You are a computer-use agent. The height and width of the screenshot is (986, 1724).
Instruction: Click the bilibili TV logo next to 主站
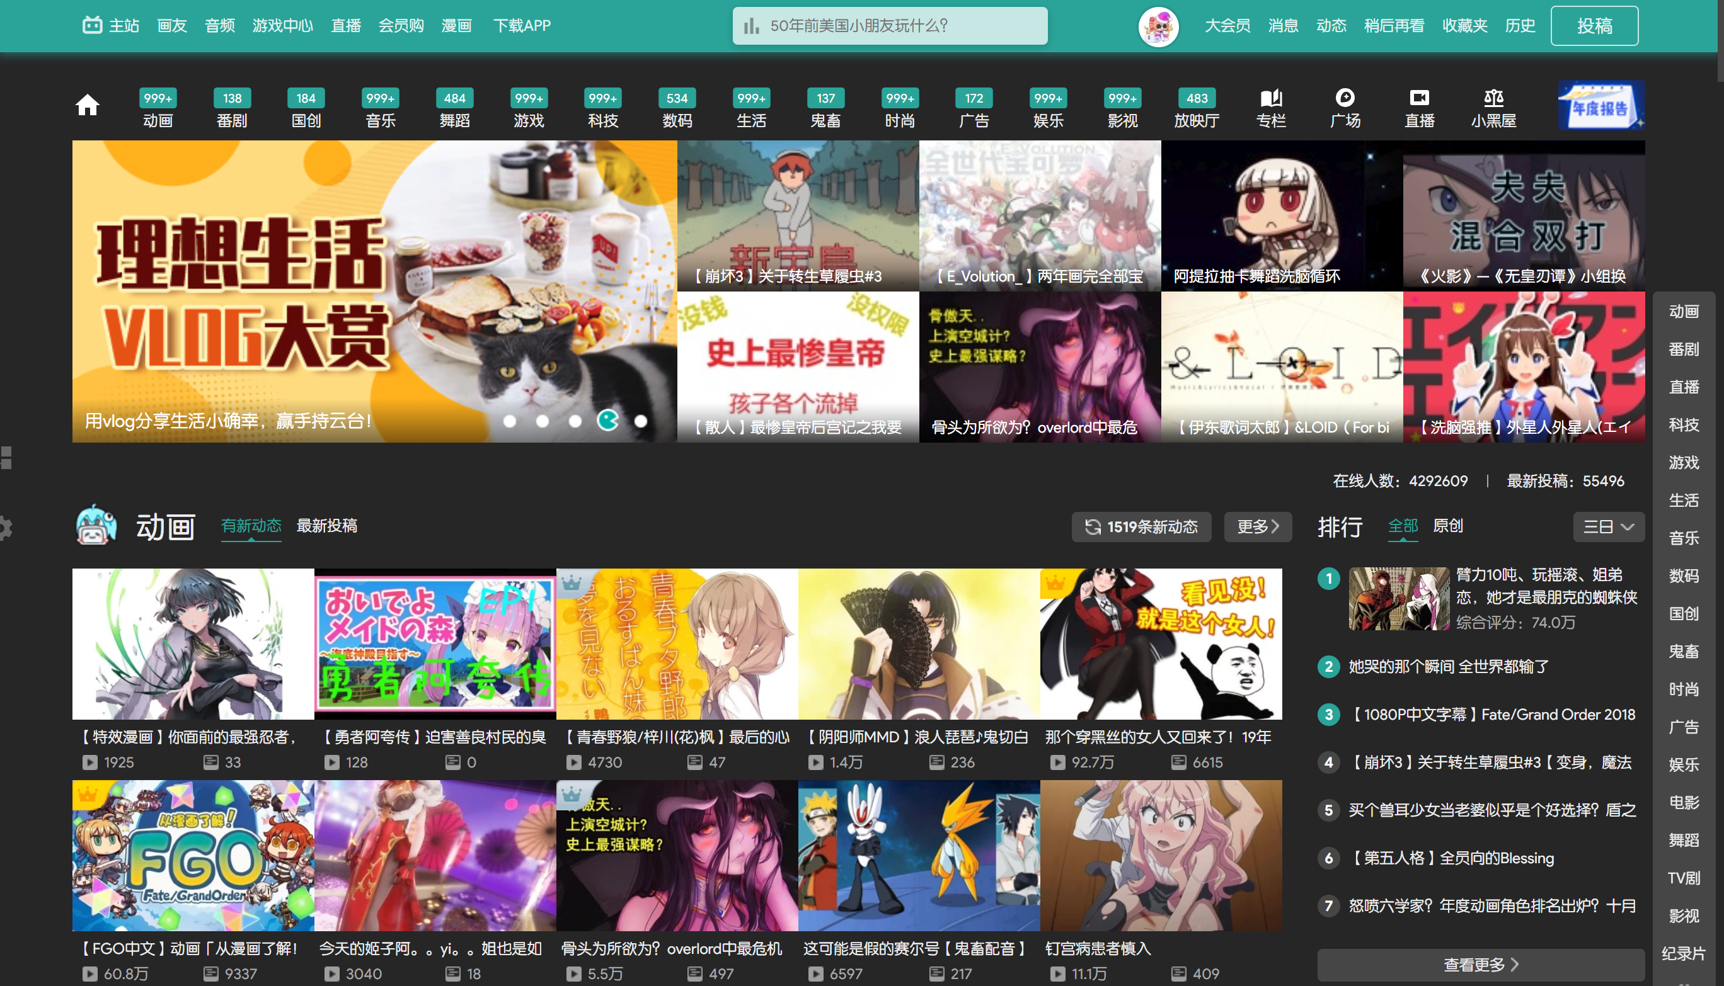pos(92,26)
